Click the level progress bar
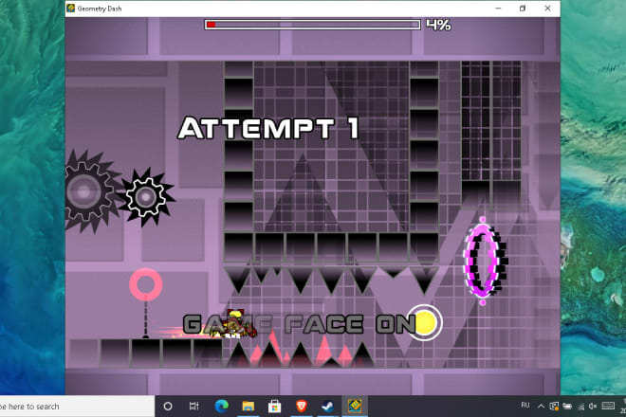 [313, 25]
